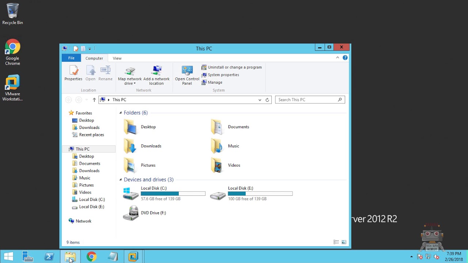Viewport: 468px width, 263px height.
Task: Select the Videos folder icon
Action: click(218, 165)
